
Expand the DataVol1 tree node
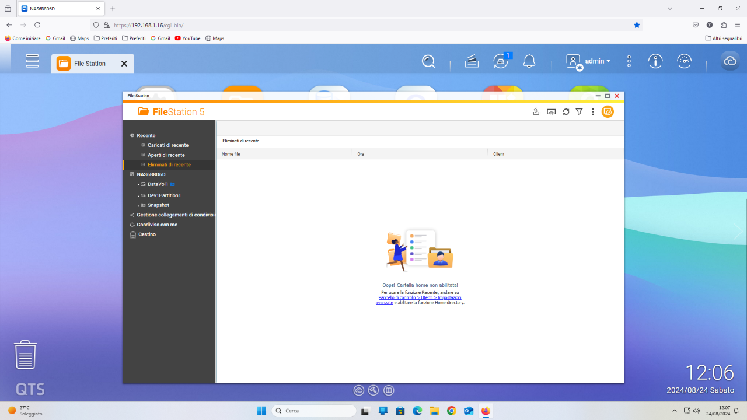pos(138,184)
